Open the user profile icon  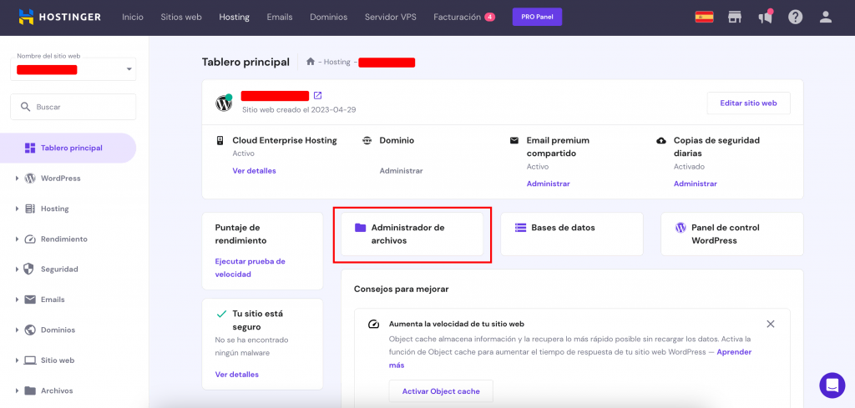[826, 17]
